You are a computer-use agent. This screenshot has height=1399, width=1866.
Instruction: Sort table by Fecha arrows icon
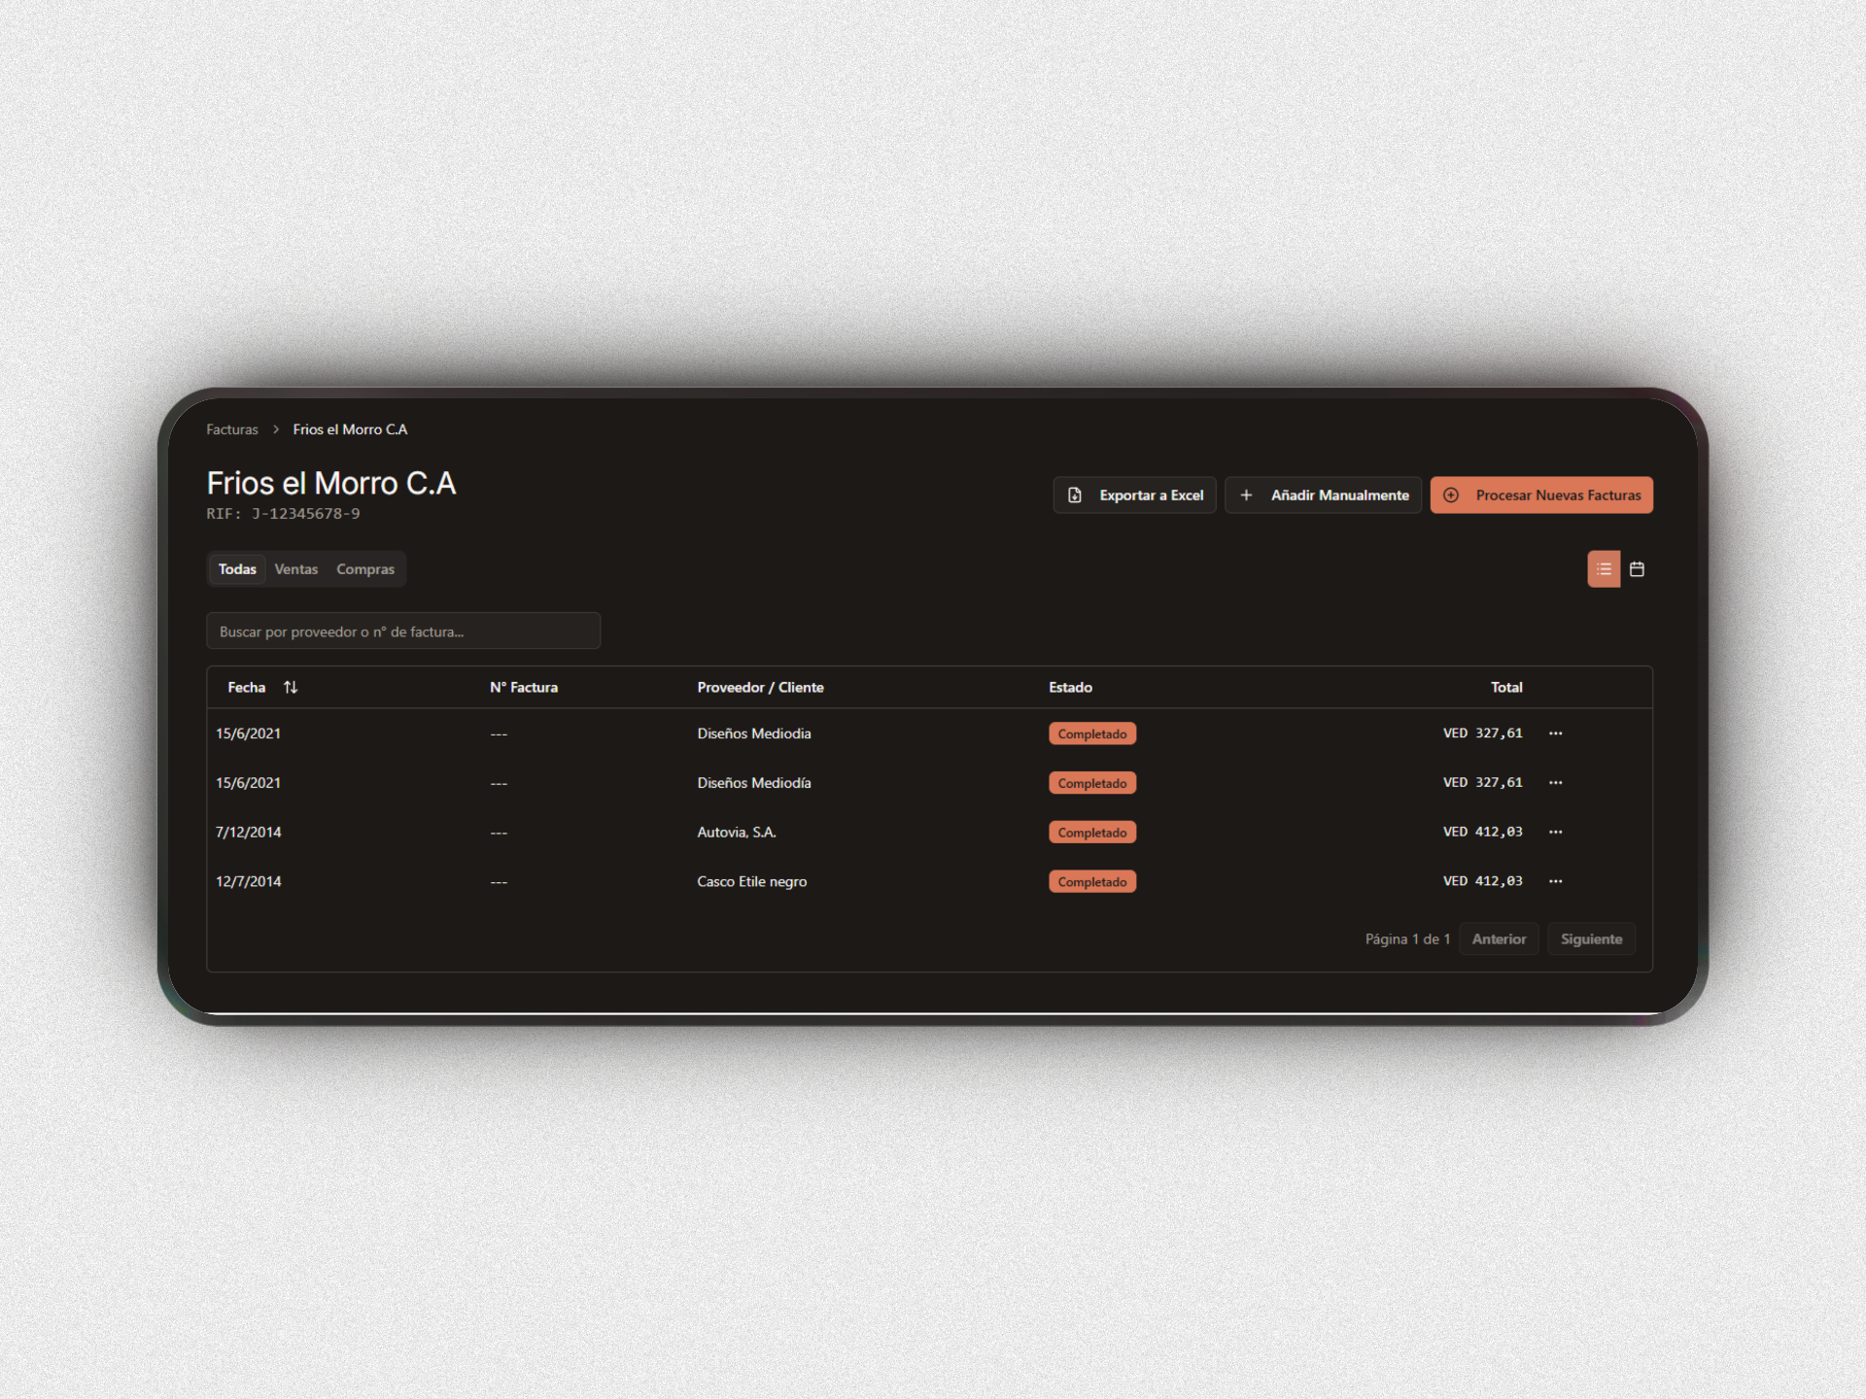291,687
